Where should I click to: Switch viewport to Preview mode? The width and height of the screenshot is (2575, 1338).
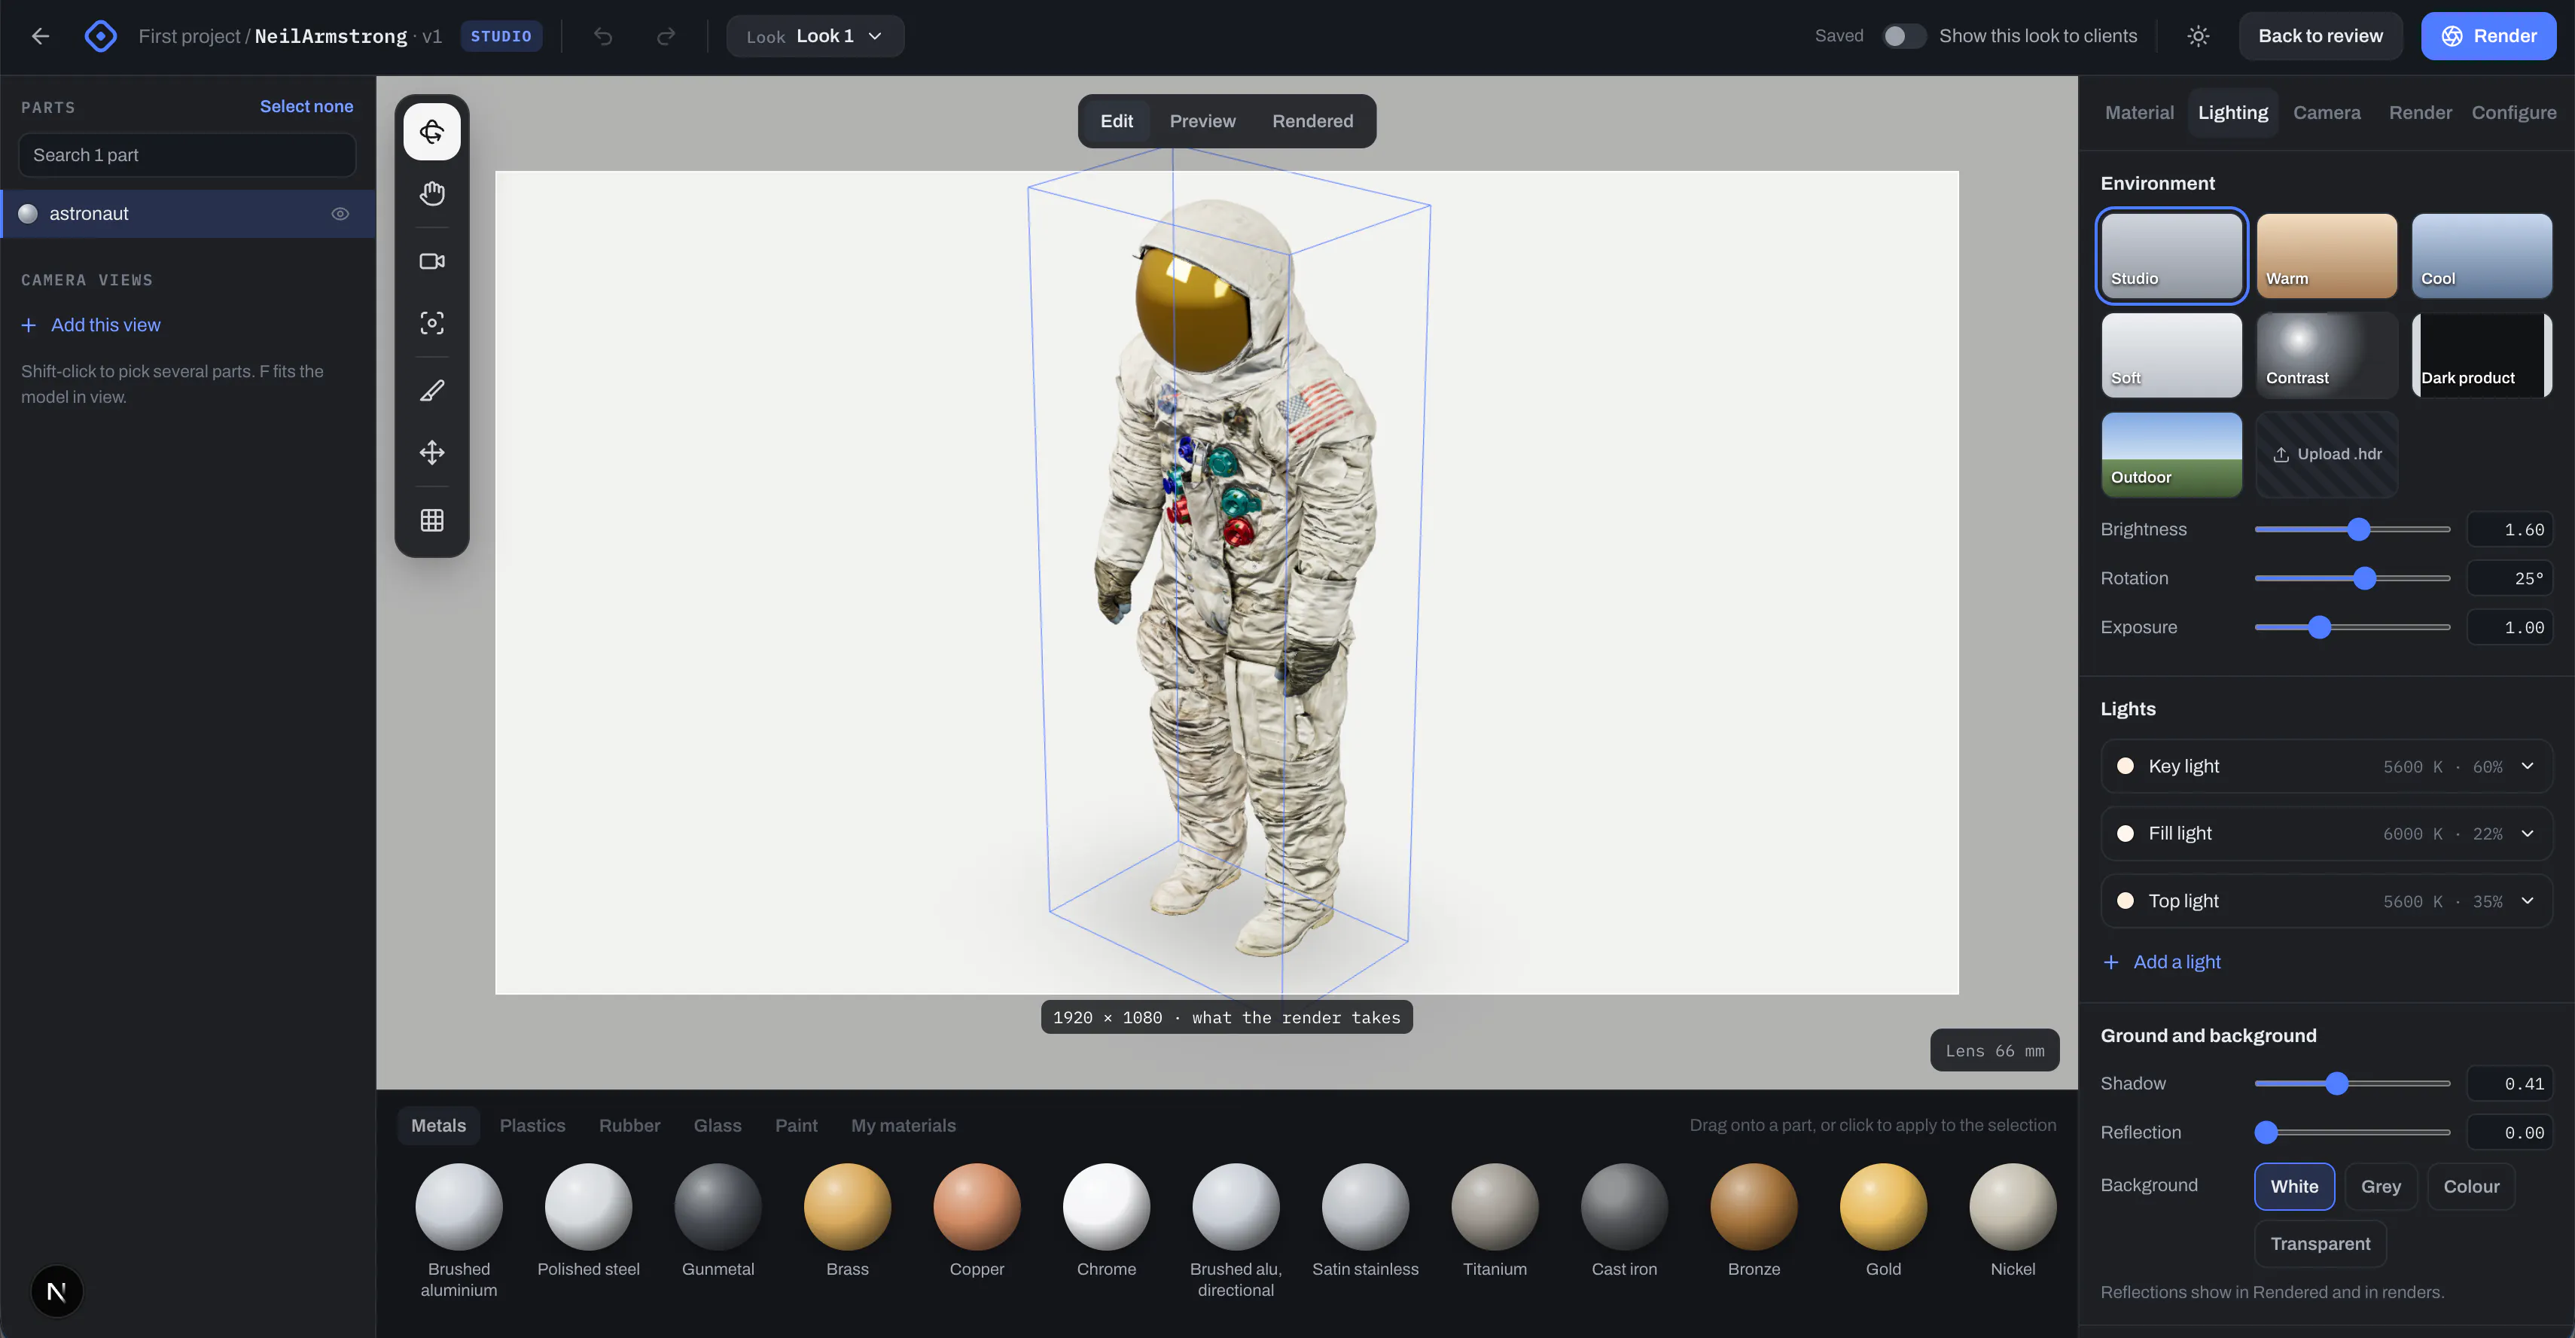click(1202, 121)
